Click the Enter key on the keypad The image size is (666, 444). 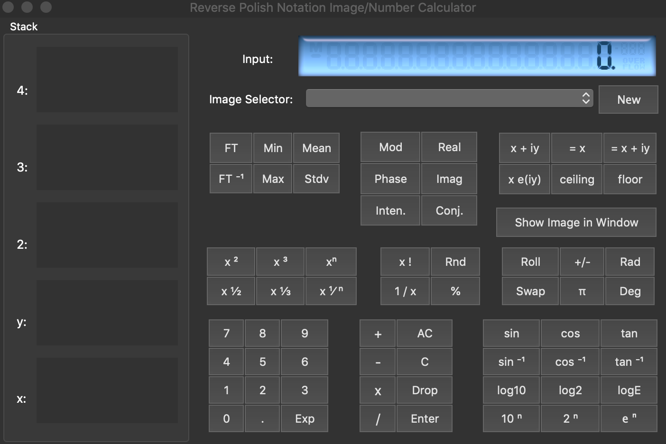(x=425, y=418)
